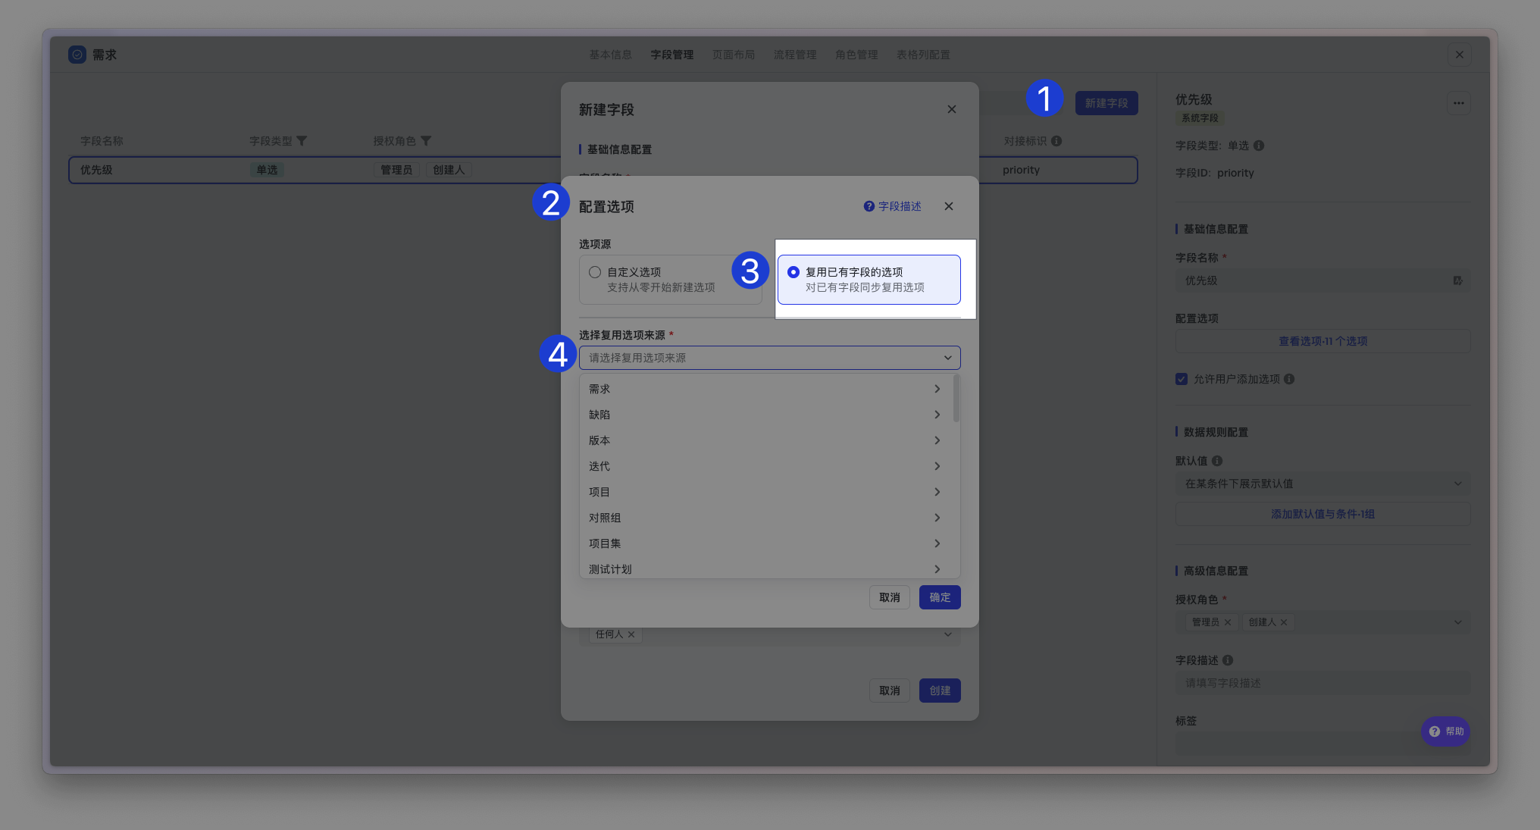Open the 字段描述 link in dialog header
This screenshot has height=830, width=1540.
tap(900, 206)
